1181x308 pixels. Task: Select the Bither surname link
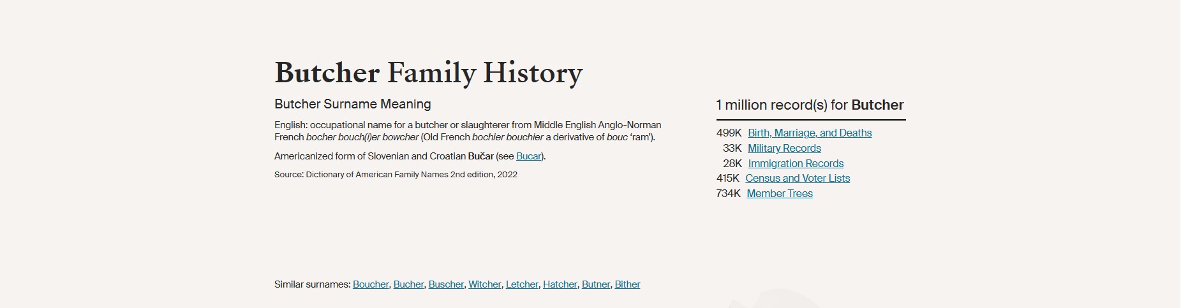[627, 284]
